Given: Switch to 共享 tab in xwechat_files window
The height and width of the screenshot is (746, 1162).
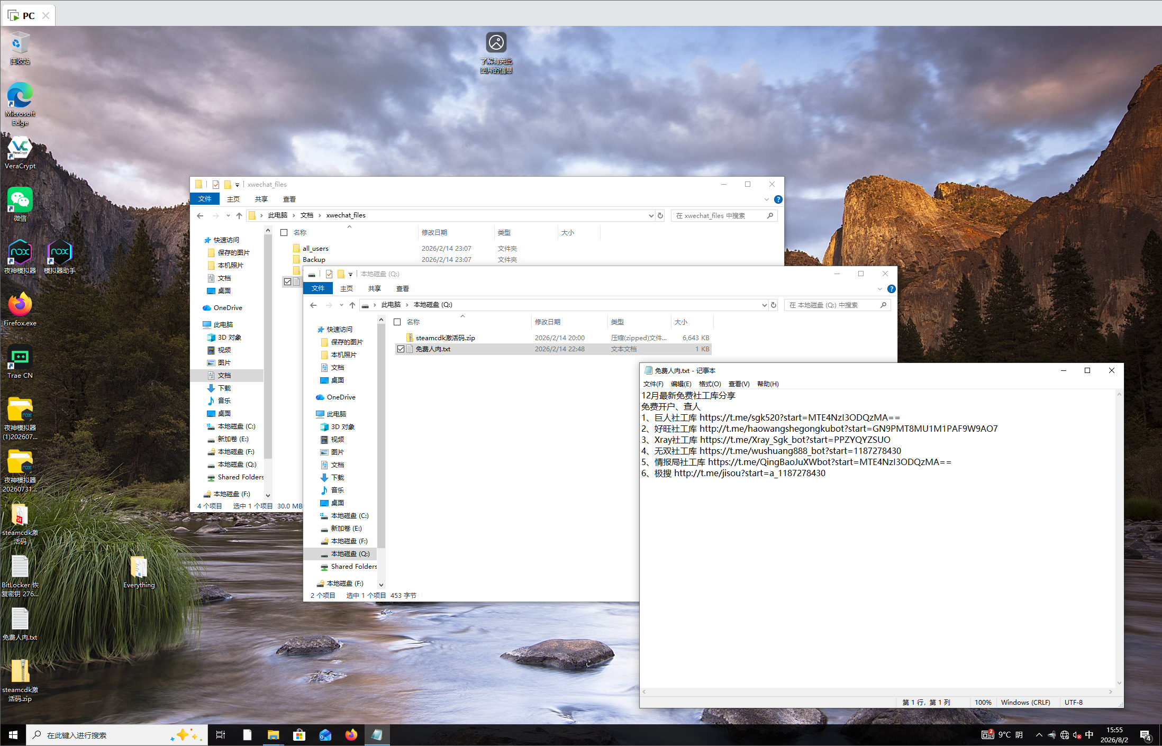Looking at the screenshot, I should (261, 199).
